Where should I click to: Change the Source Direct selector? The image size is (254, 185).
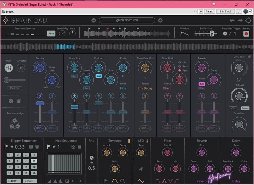point(167,88)
